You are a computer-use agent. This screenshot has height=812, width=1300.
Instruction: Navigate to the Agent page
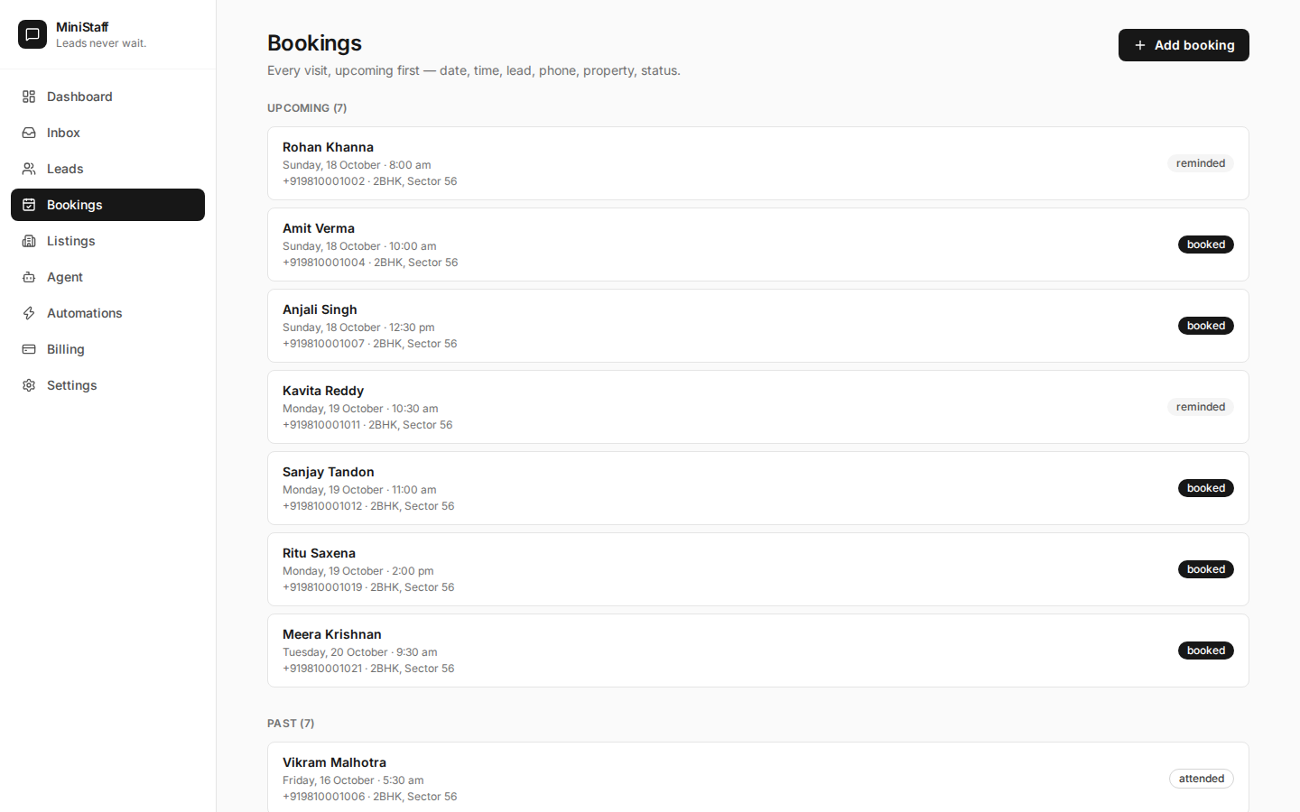coord(107,277)
